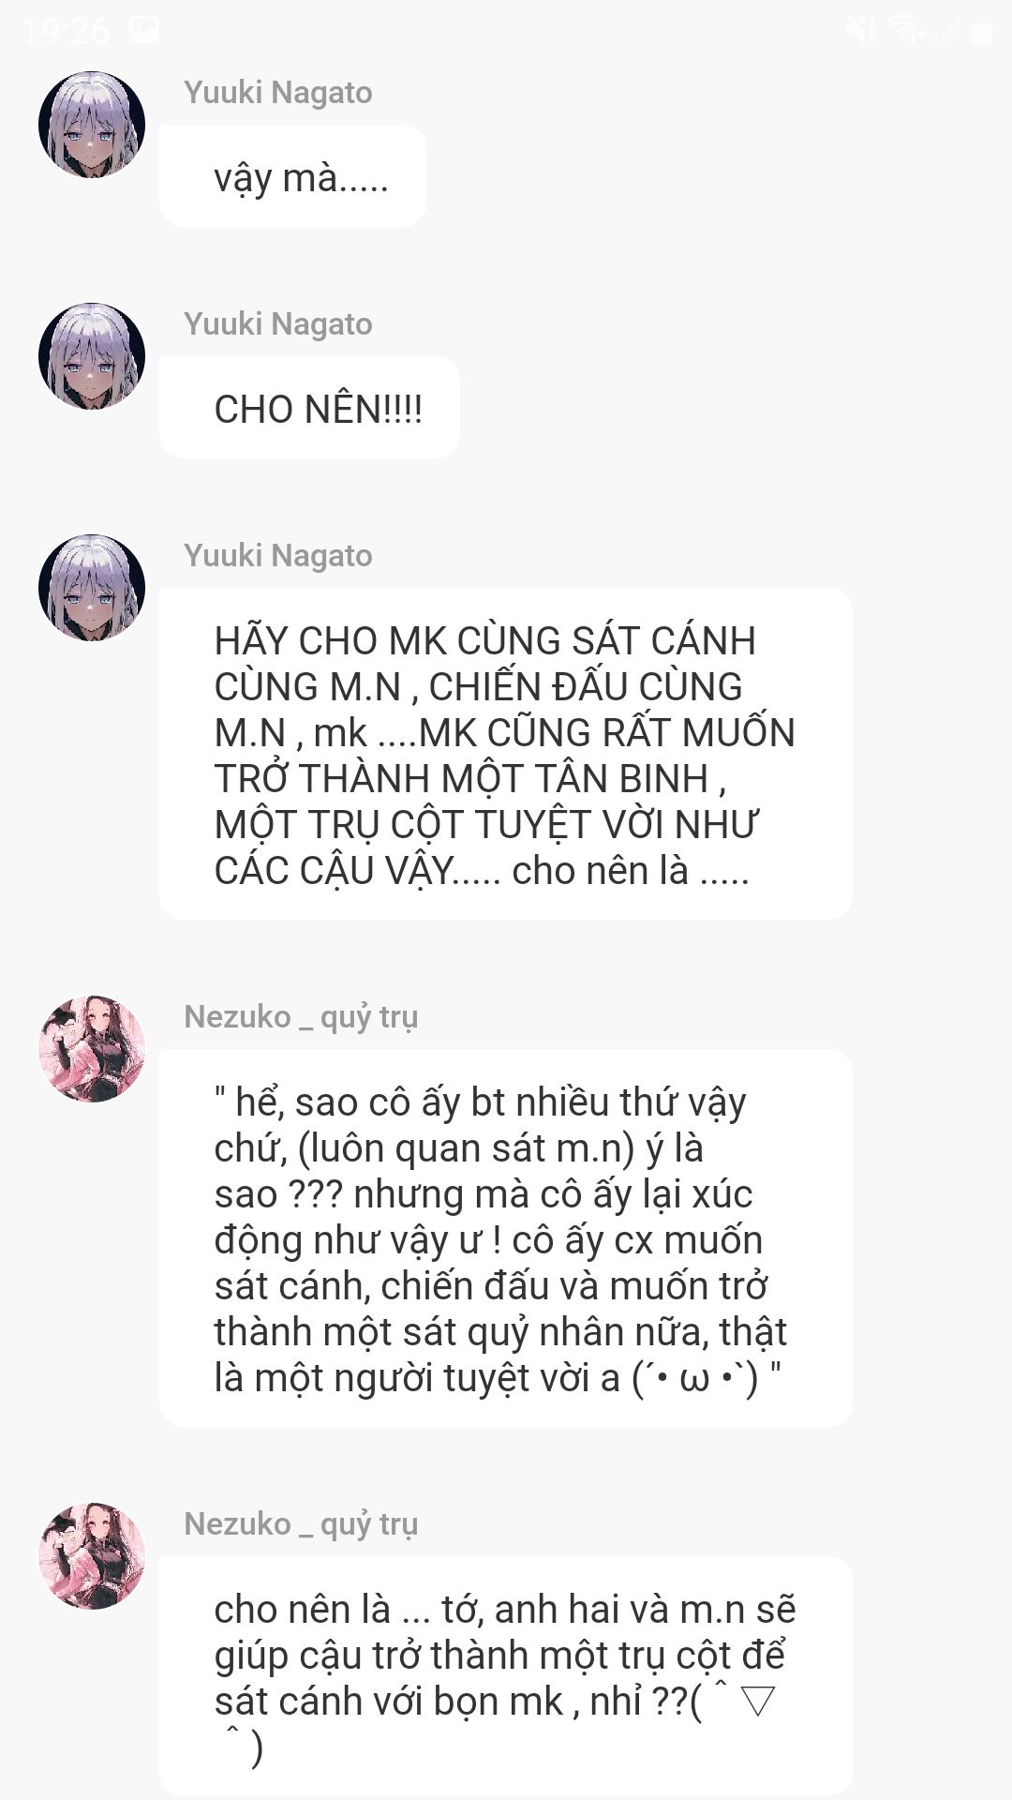This screenshot has width=1012, height=1800.
Task: Tap the 19:26 clock in status bar
Action: [66, 32]
